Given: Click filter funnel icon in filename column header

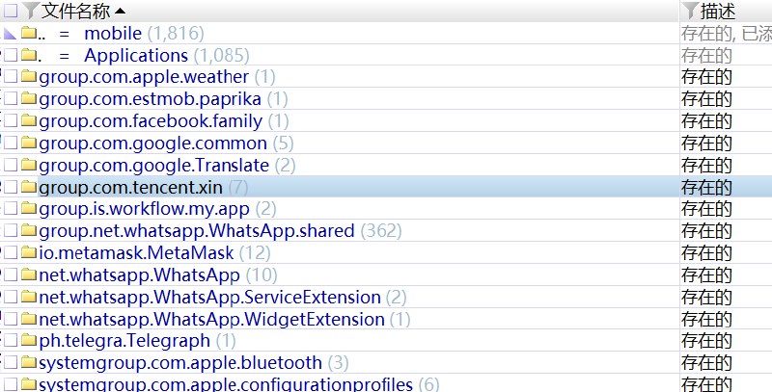Looking at the screenshot, I should tap(31, 11).
